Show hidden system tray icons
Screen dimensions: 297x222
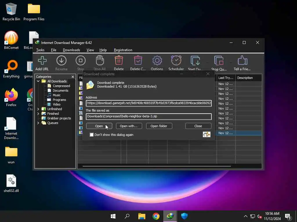[245, 216]
